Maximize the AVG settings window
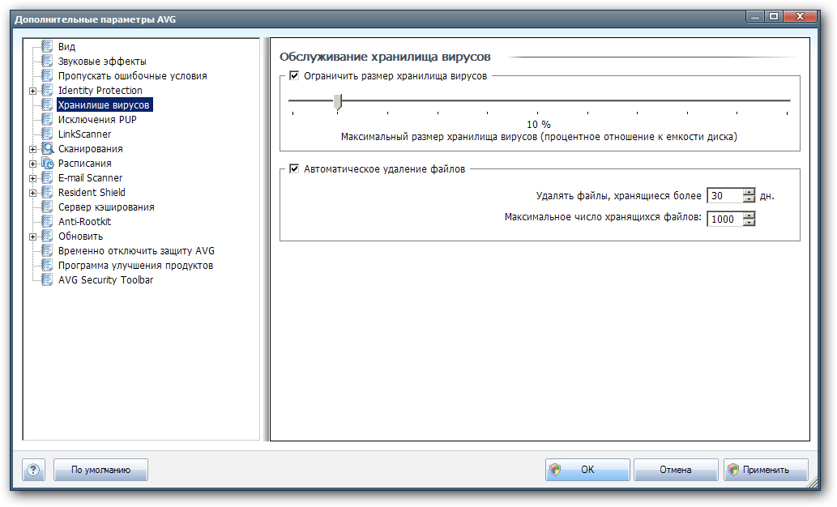The height and width of the screenshot is (507, 837). coord(774,16)
